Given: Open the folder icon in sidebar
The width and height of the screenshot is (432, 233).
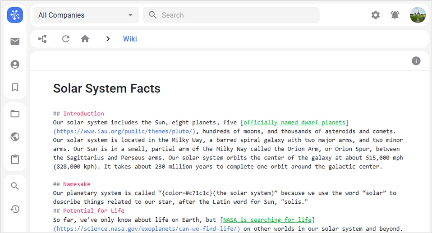Looking at the screenshot, I should point(15,114).
